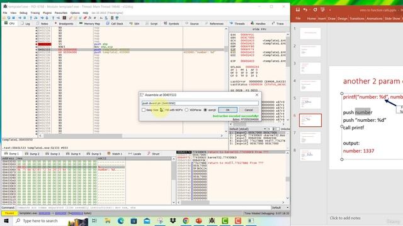This screenshot has height=226, width=403.
Task: Select slide 5 thumbnail
Action: coord(310,103)
